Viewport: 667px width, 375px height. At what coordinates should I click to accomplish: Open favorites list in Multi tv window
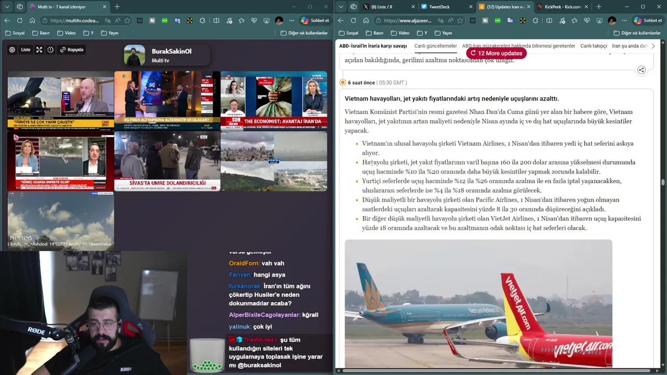(241, 20)
